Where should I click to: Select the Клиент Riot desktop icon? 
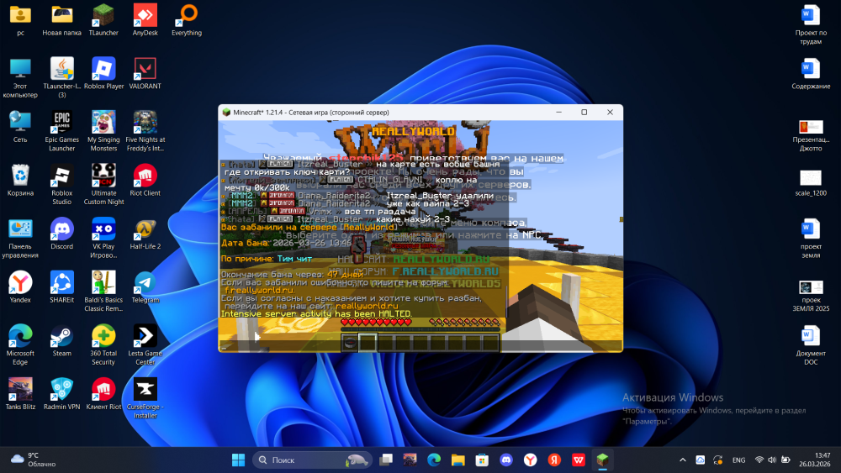pos(103,394)
